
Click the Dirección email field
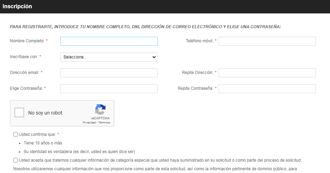tap(109, 73)
